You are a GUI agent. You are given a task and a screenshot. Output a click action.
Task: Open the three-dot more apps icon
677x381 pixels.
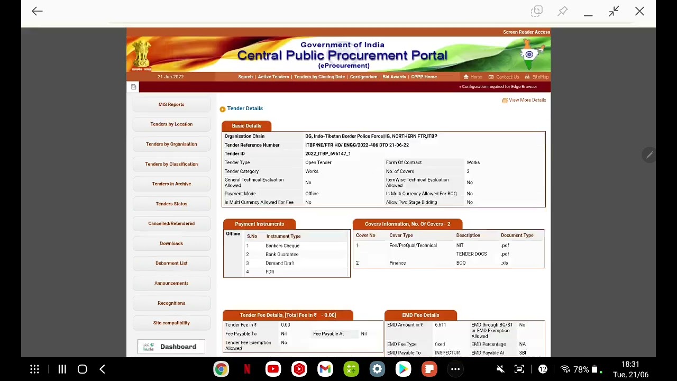455,369
